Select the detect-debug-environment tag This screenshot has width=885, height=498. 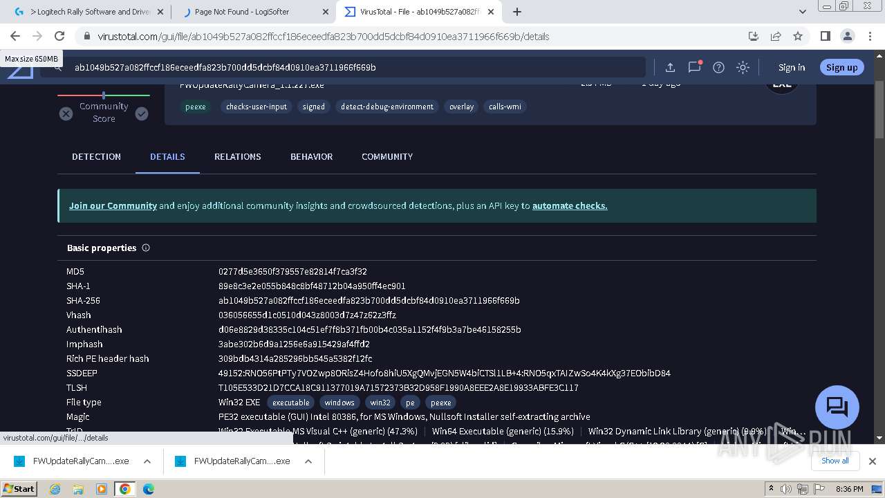[387, 107]
